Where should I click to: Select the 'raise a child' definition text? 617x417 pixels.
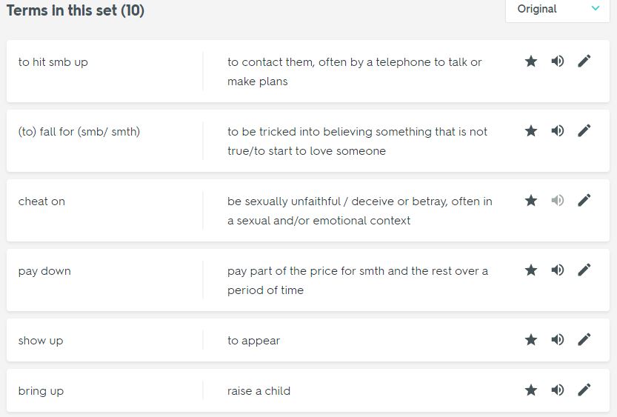[x=259, y=390]
